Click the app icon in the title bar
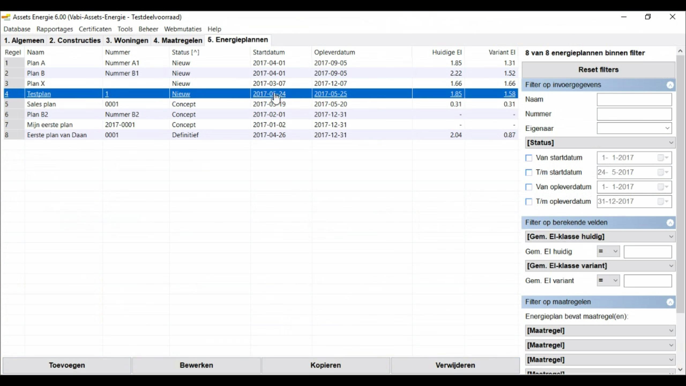Image resolution: width=686 pixels, height=386 pixels. [6, 17]
